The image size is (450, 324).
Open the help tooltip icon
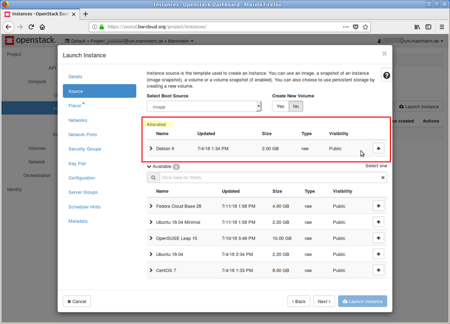[x=386, y=75]
